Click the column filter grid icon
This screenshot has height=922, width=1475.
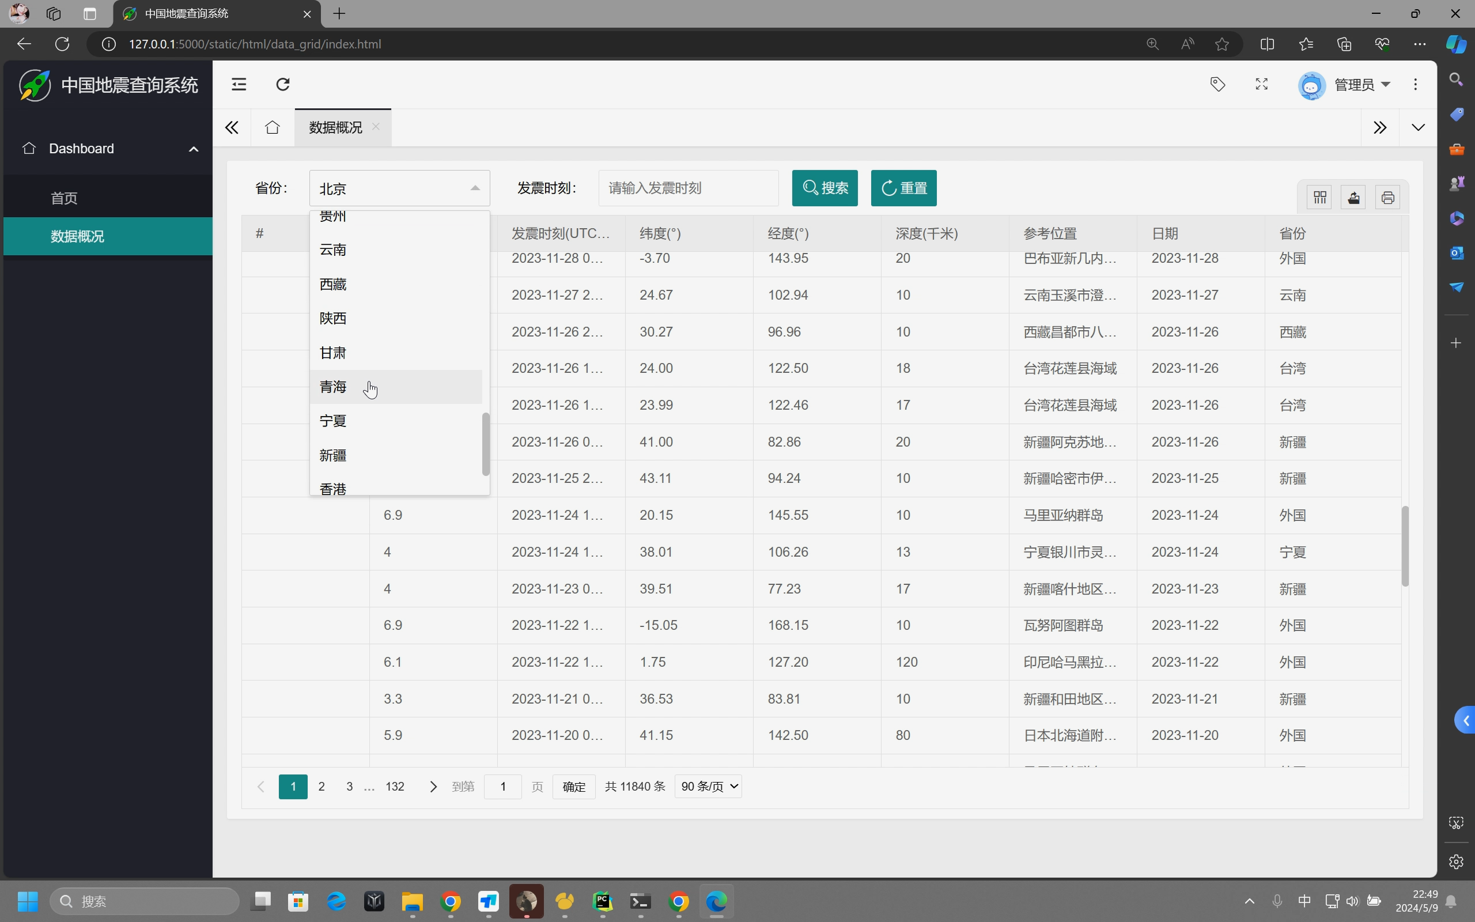point(1319,198)
